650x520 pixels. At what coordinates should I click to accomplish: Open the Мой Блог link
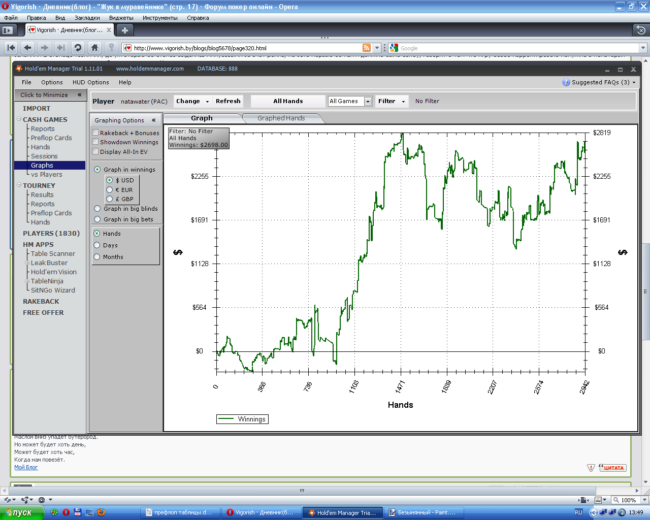(x=26, y=467)
